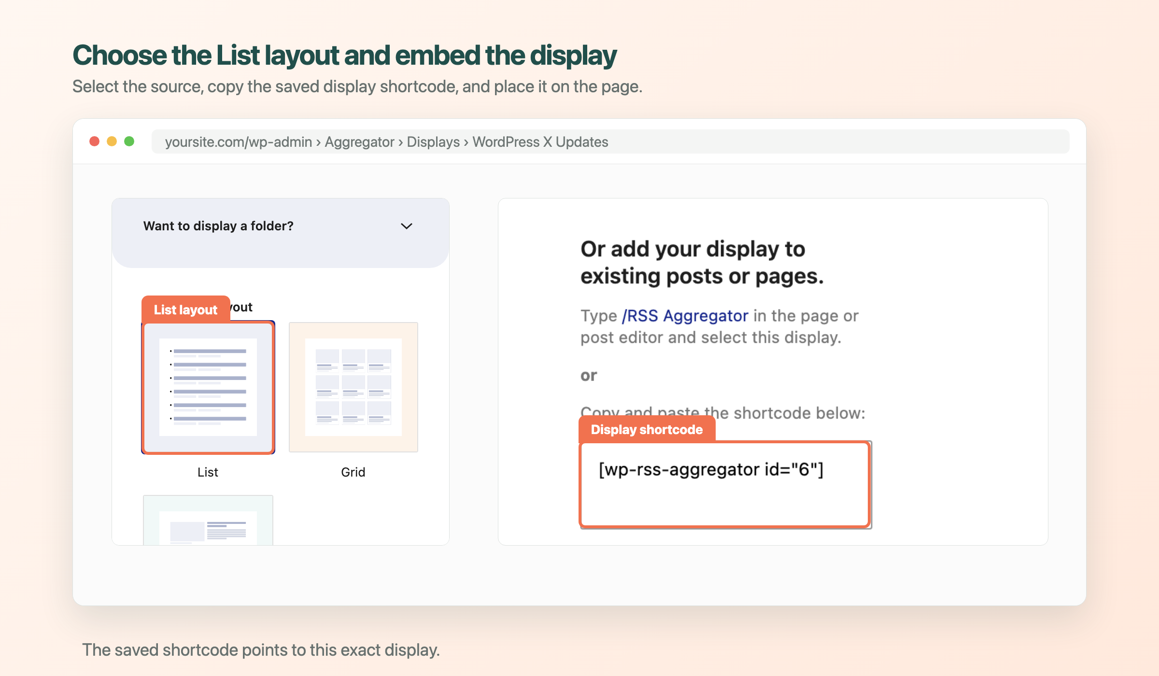The image size is (1159, 676).
Task: Click the green maximize window dot
Action: pyautogui.click(x=129, y=141)
